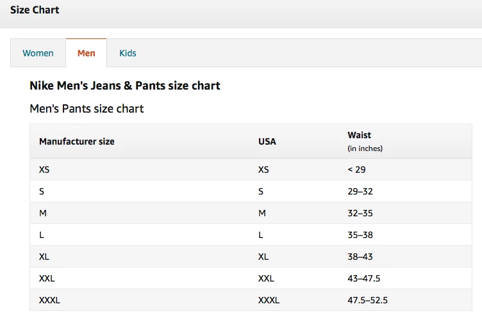Image resolution: width=482 pixels, height=327 pixels.
Task: Click the Nike Men's Jeans & Pants heading
Action: 125,86
